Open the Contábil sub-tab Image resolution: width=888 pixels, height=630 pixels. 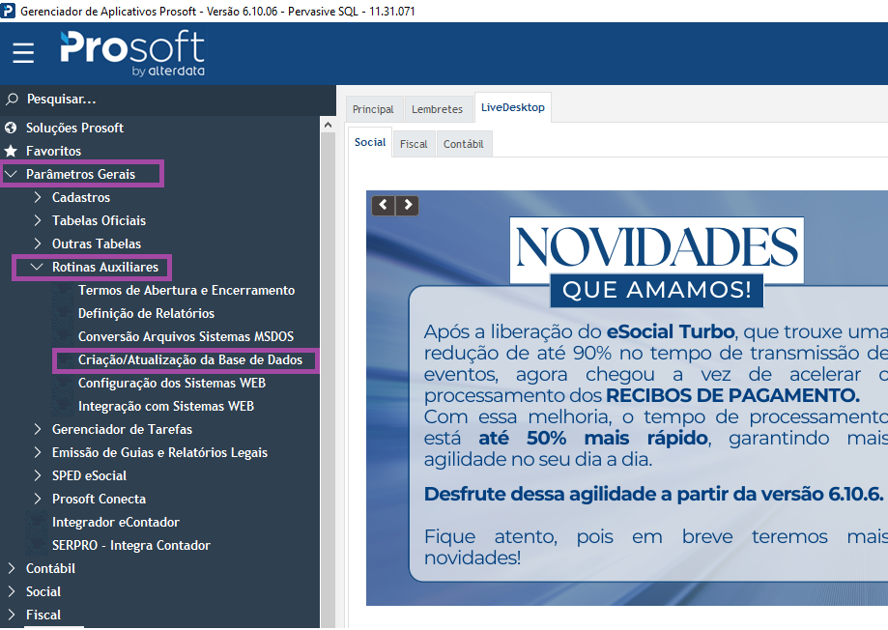click(464, 144)
